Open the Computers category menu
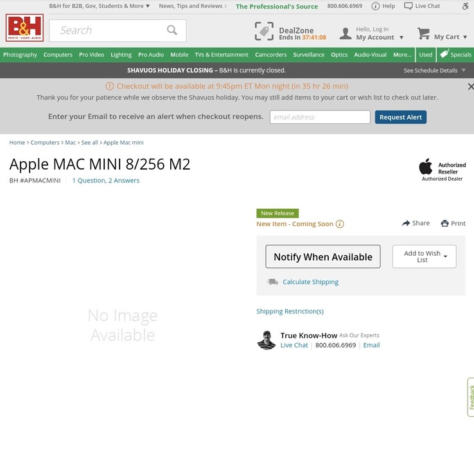474x451 pixels. tap(58, 55)
